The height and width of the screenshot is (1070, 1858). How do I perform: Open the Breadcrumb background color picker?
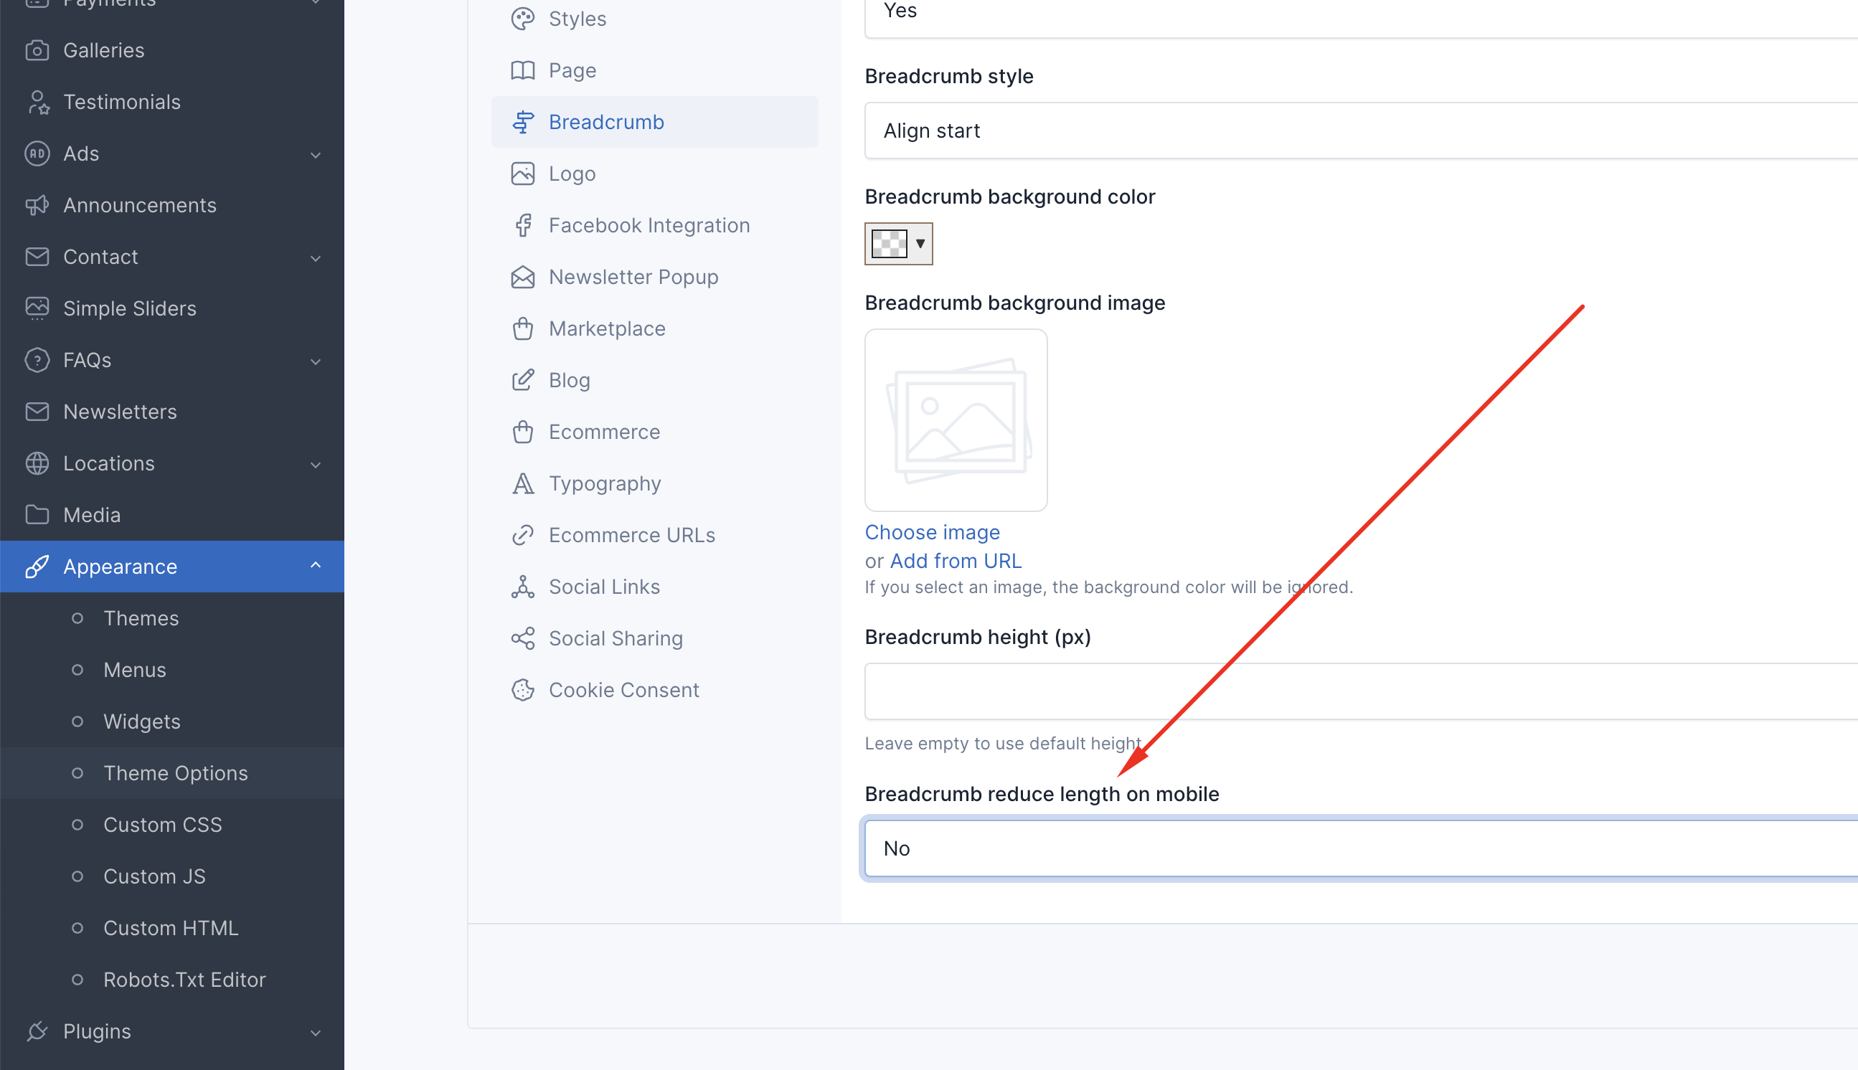click(898, 243)
